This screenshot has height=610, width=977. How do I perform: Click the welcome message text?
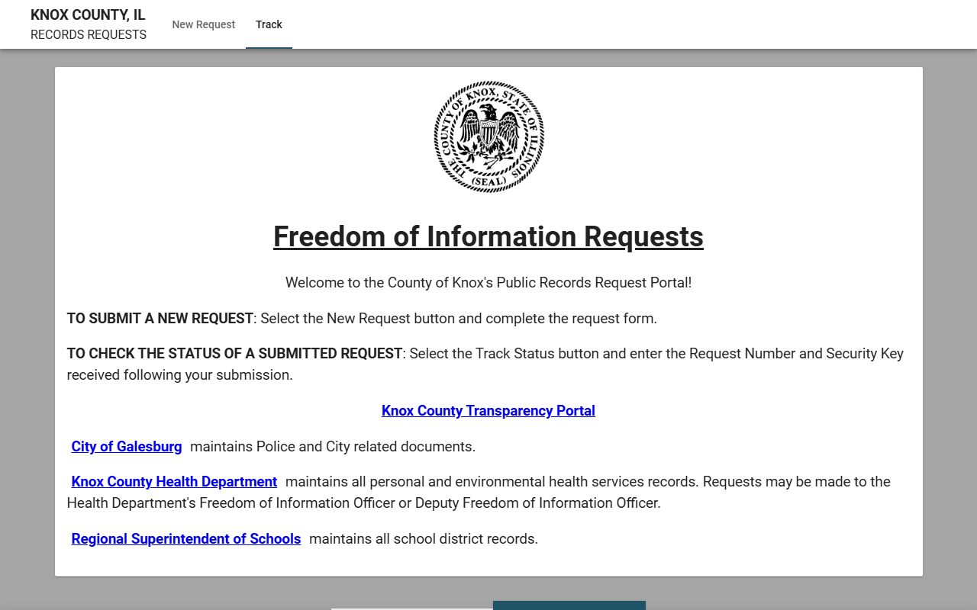(x=488, y=282)
